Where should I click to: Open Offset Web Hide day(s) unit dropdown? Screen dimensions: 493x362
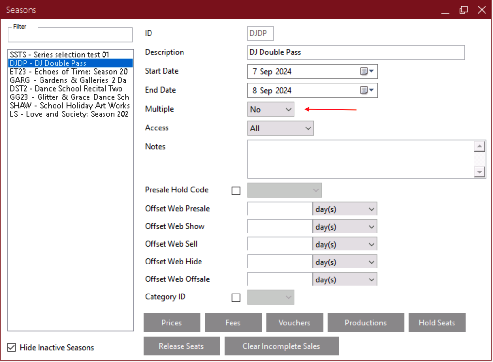pyautogui.click(x=345, y=262)
